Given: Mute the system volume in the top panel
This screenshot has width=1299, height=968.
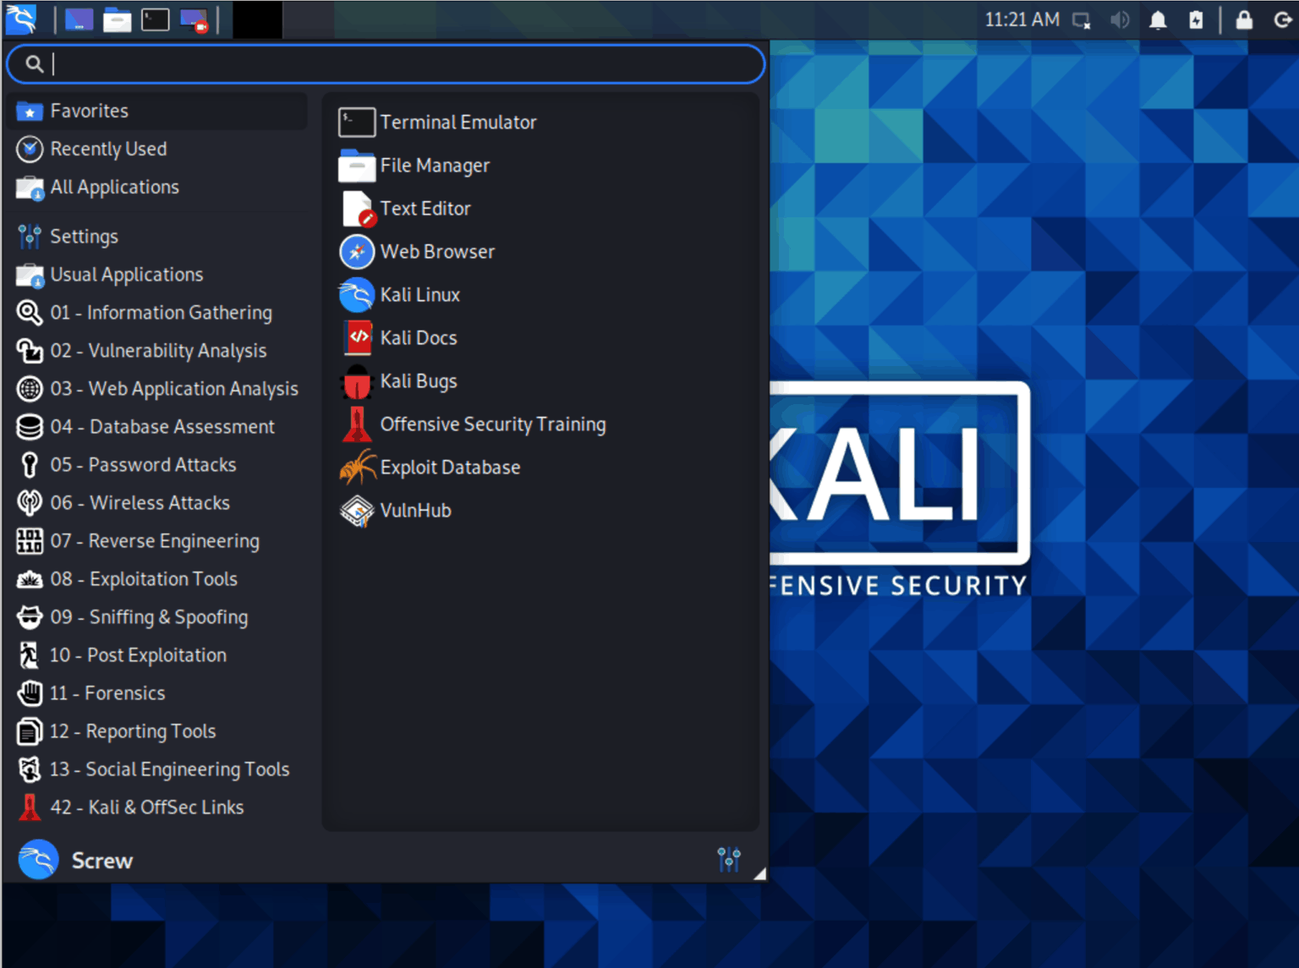Looking at the screenshot, I should click(1120, 19).
